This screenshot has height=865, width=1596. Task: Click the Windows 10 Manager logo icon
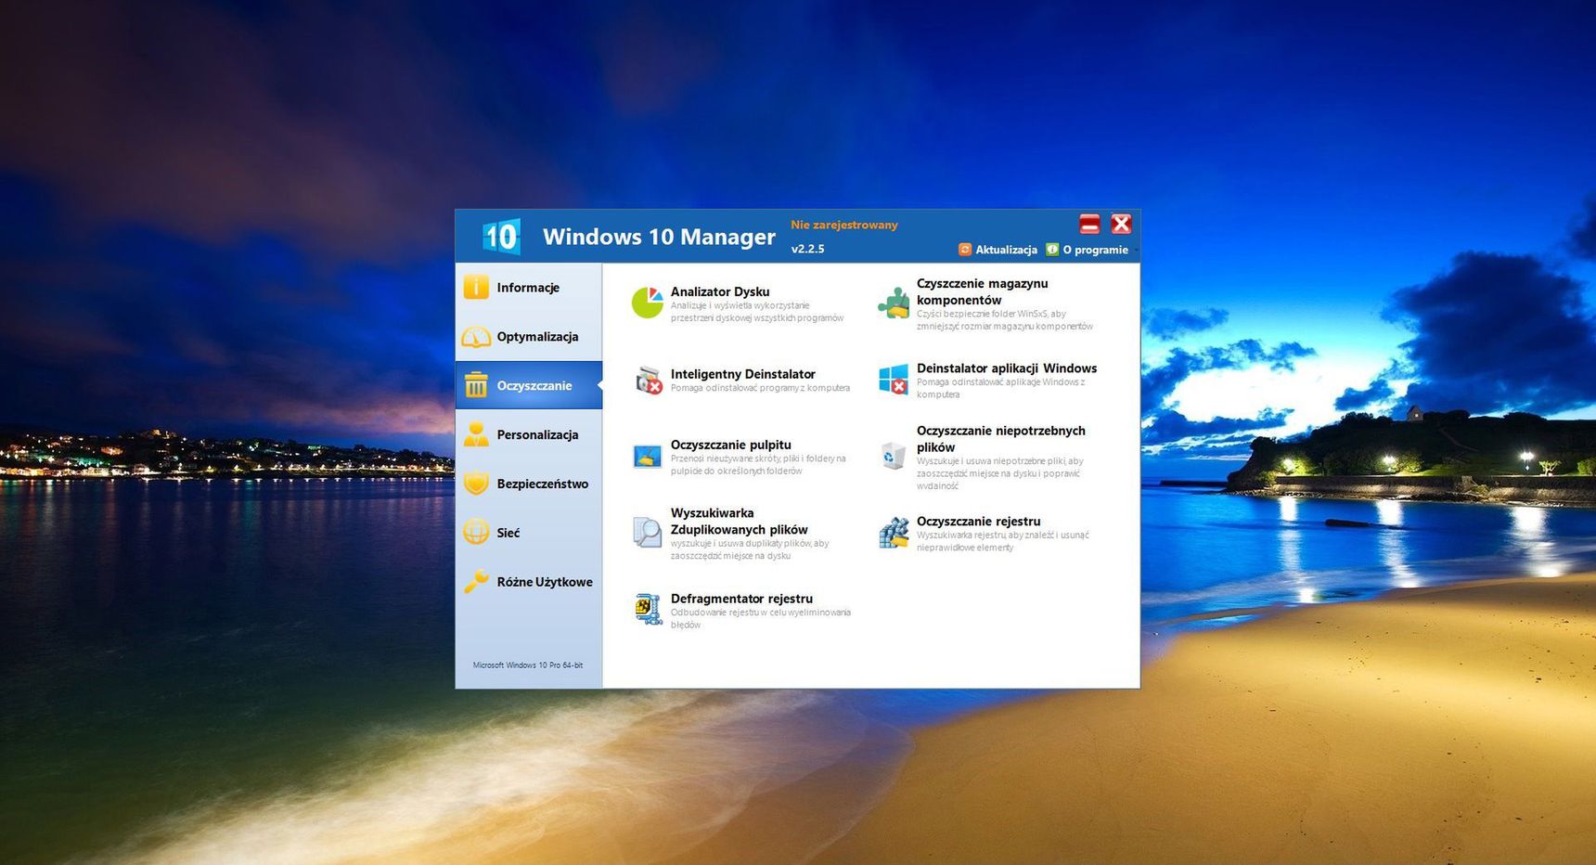click(501, 237)
